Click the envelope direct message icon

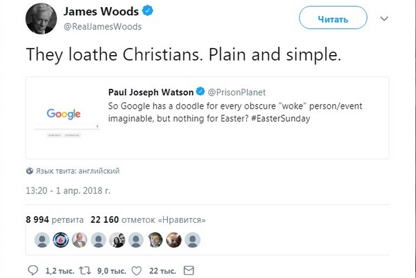pyautogui.click(x=189, y=270)
